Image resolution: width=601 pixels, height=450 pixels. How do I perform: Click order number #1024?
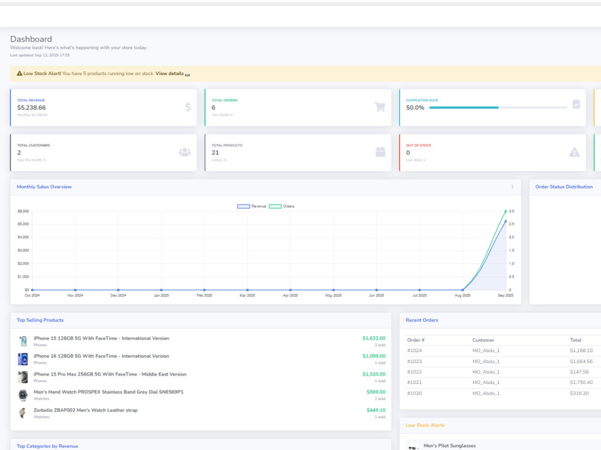tap(414, 350)
